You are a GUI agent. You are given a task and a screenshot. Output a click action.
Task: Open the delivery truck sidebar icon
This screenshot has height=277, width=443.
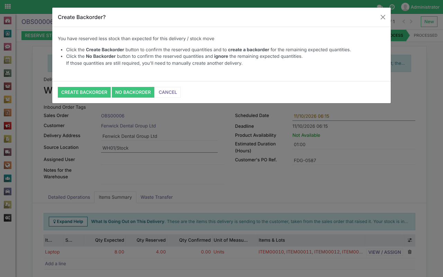(8, 152)
